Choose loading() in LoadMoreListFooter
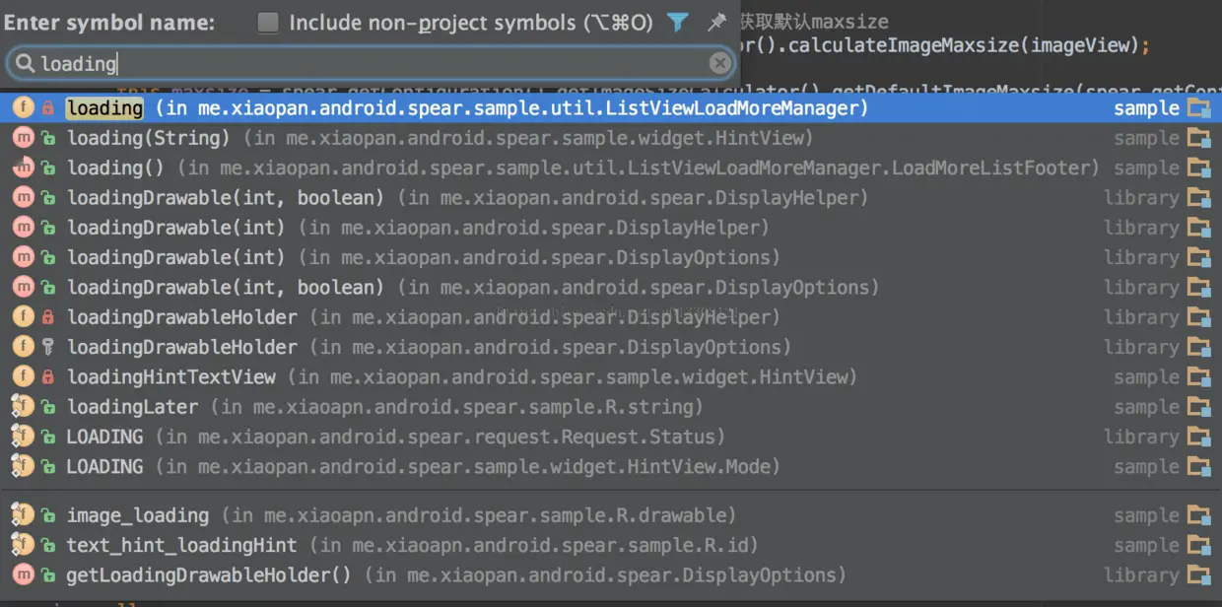The image size is (1222, 607). (x=611, y=169)
